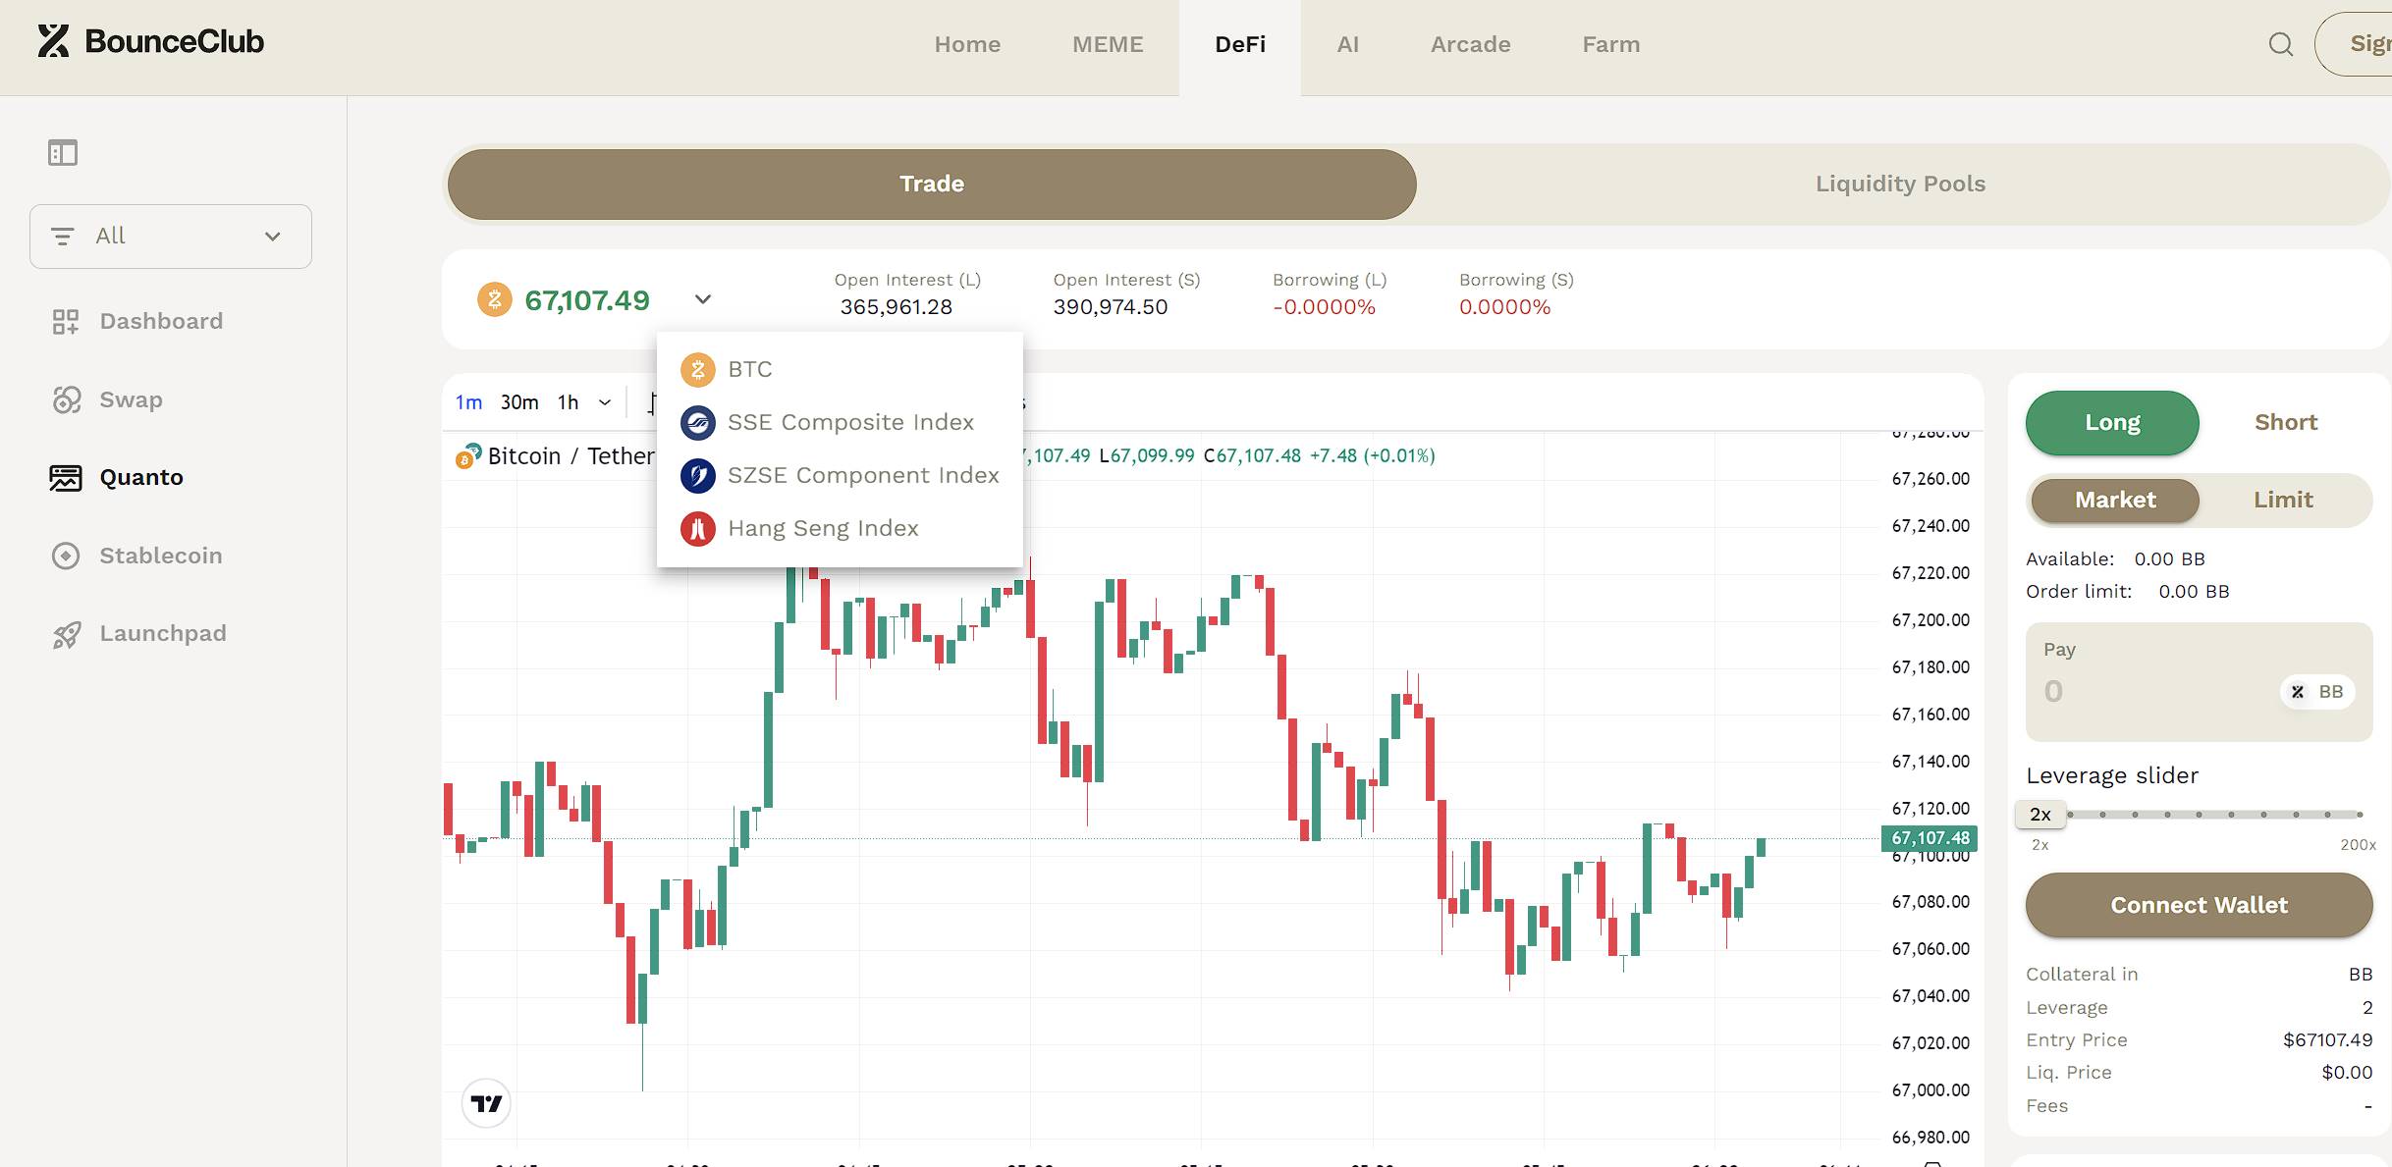The width and height of the screenshot is (2392, 1167).
Task: Open the Dashboard section in the sidebar
Action: coord(160,320)
